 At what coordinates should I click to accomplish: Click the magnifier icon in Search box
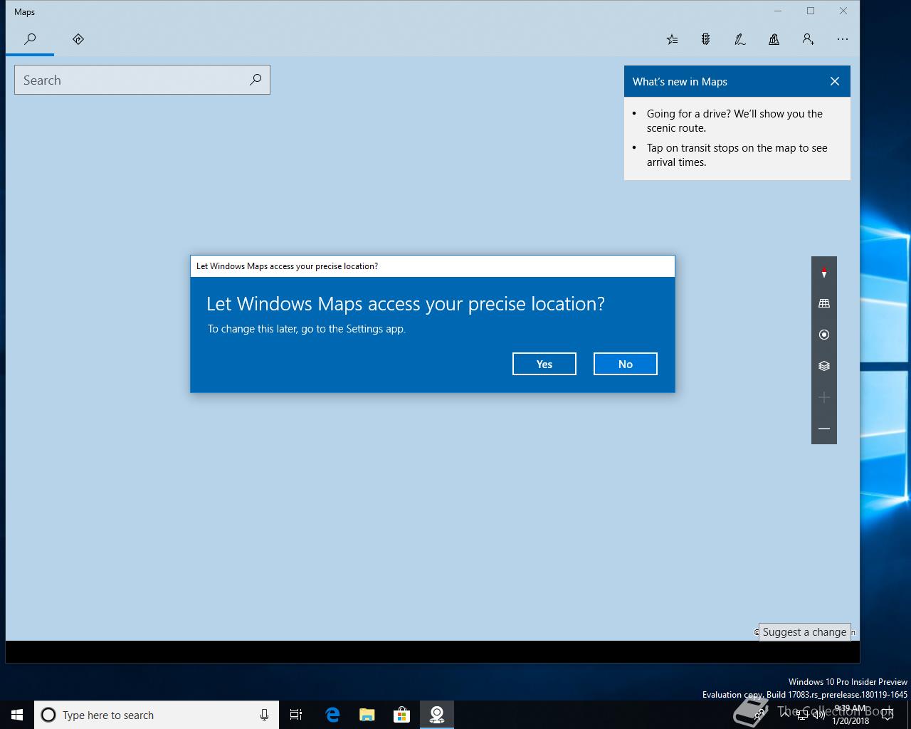click(256, 80)
